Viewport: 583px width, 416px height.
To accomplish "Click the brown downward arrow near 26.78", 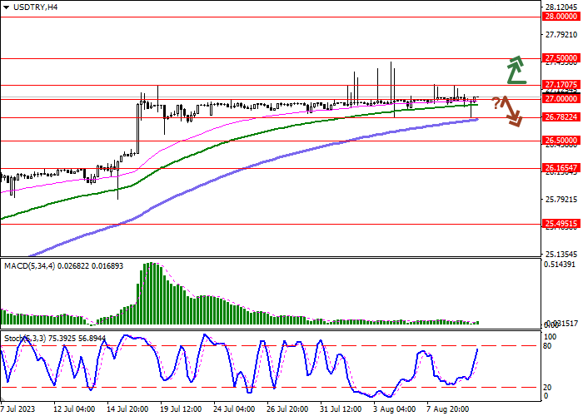I will click(x=512, y=111).
